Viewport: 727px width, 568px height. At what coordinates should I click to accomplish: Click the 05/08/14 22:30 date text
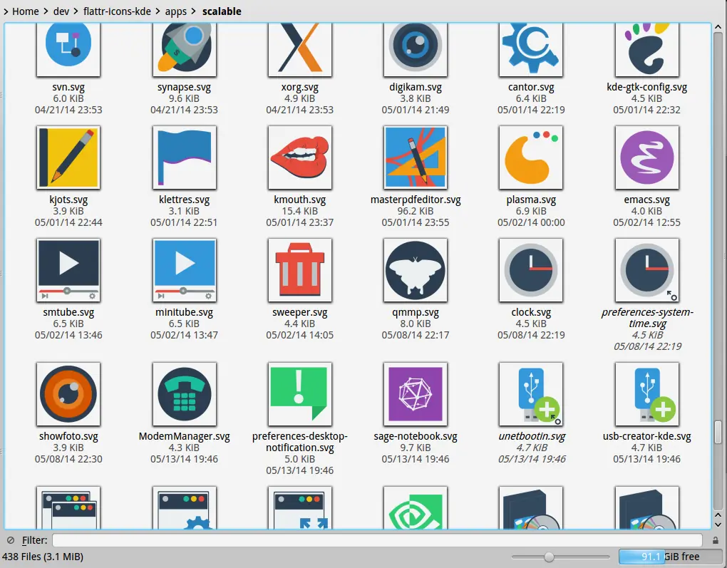pos(68,459)
